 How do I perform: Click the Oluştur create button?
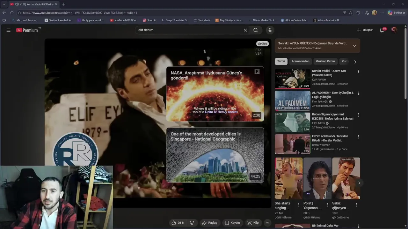tap(364, 30)
